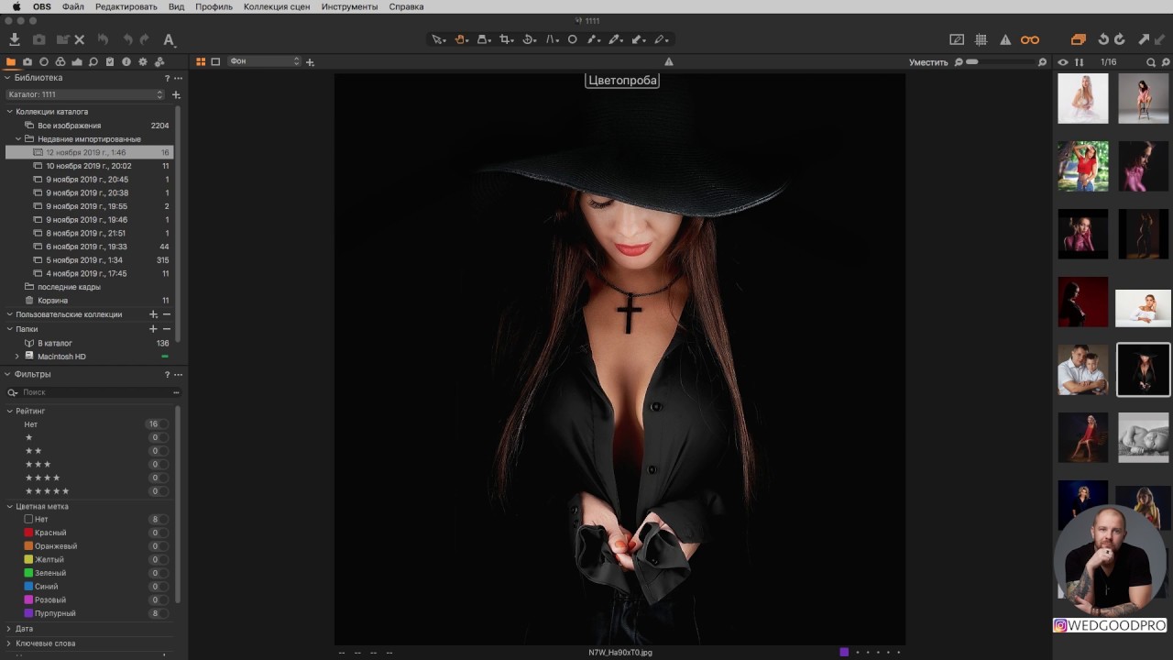The width and height of the screenshot is (1173, 660).
Task: Toggle browser visibility eye icon
Action: click(x=1063, y=62)
